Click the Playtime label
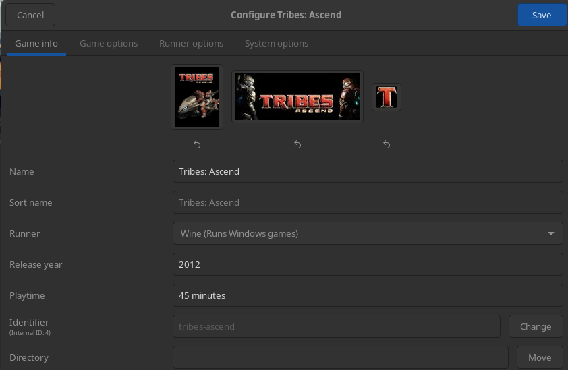 click(x=27, y=295)
